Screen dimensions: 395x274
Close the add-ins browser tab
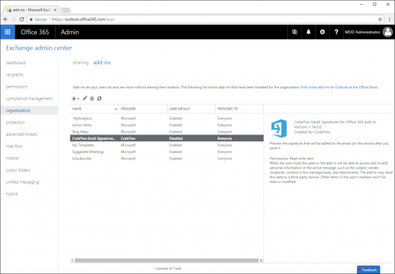55,10
